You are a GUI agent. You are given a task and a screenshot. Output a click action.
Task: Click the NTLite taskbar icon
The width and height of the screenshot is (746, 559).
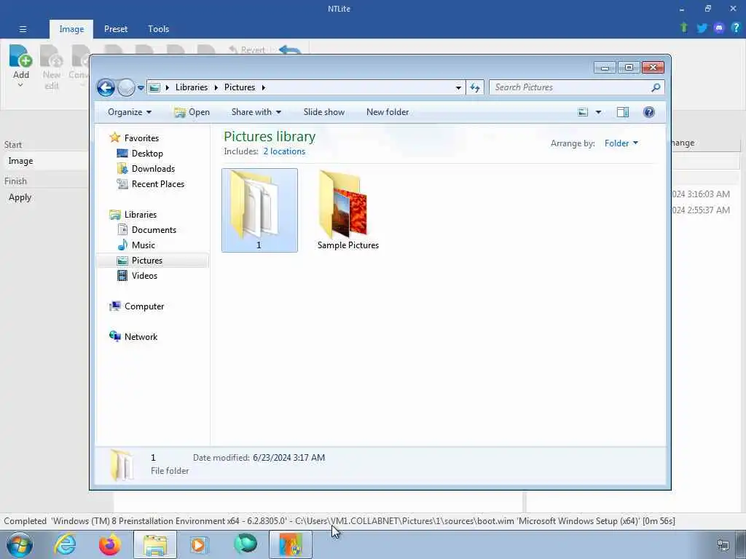pos(291,544)
